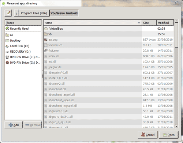Select libenchant_ispell.dll file
This screenshot has height=143, width=183.
108,100
